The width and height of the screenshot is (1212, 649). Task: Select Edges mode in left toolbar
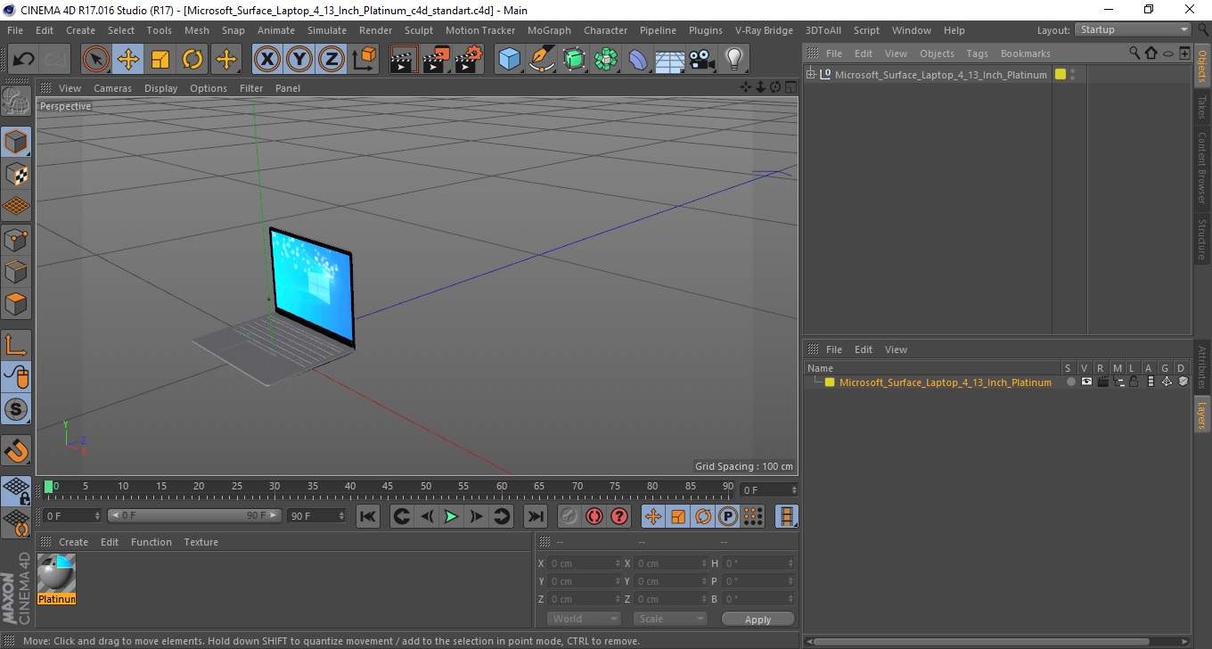[x=16, y=271]
